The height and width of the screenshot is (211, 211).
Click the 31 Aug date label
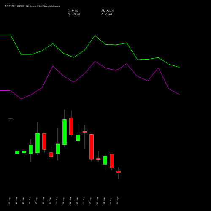[x=104, y=201]
